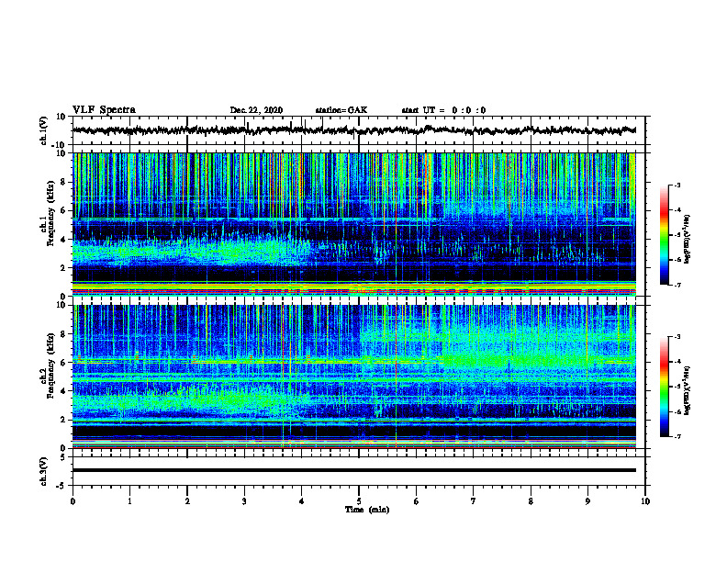Click the ch.1 spectrogram panel
The image size is (727, 562).
tap(354, 224)
